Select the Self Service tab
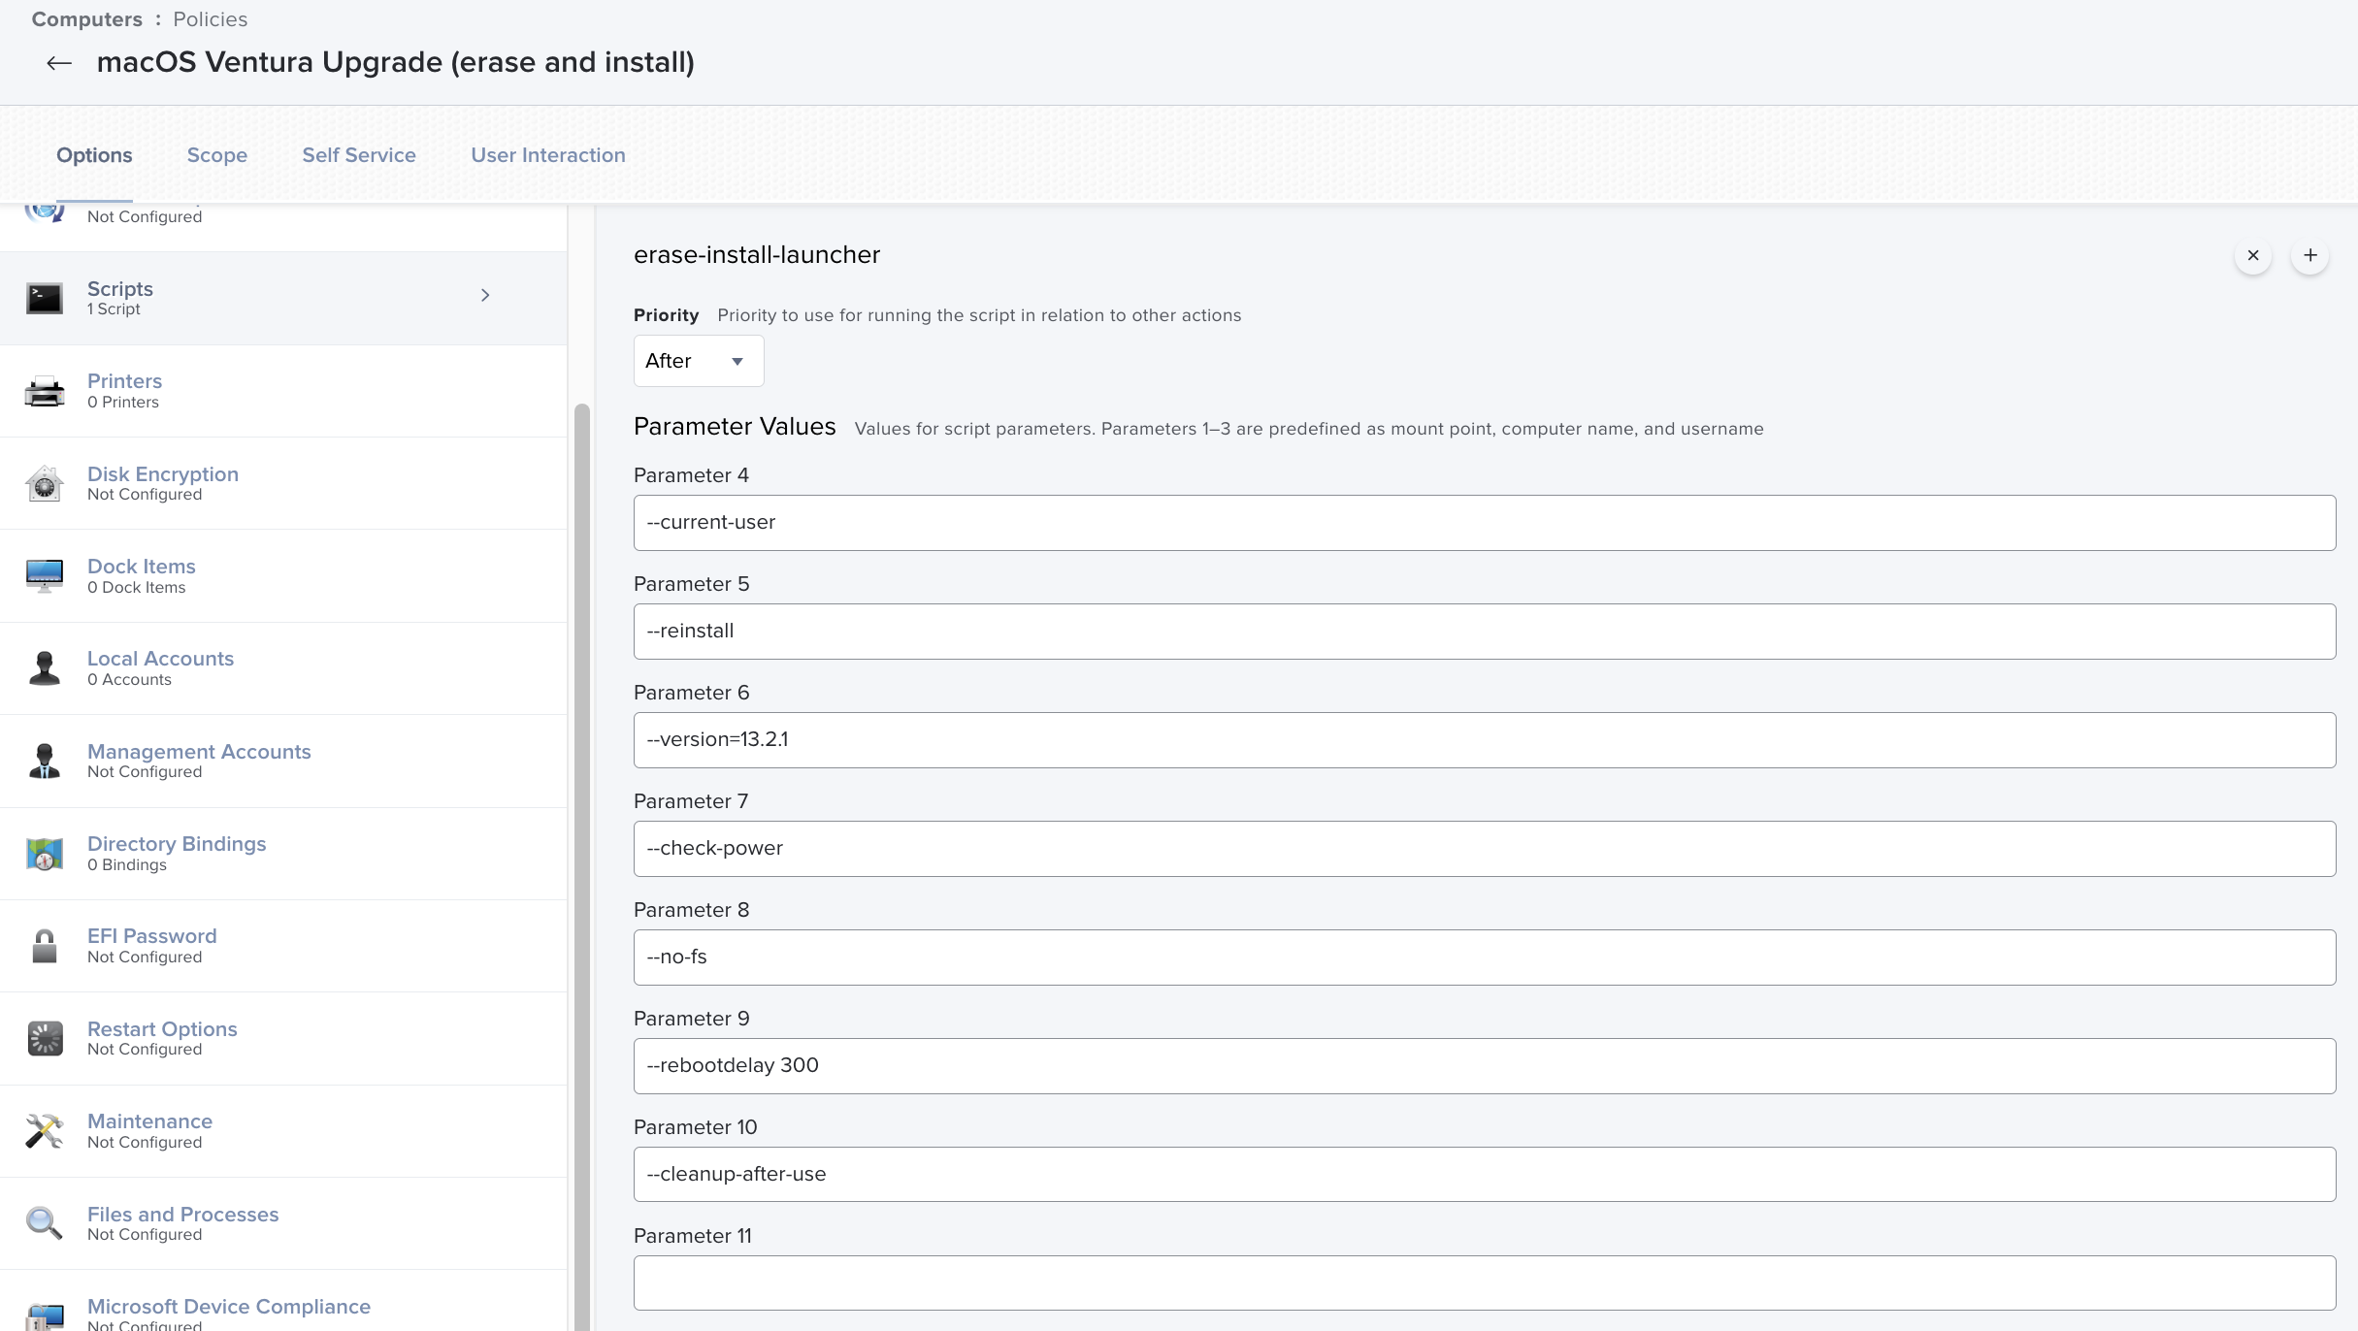Image resolution: width=2358 pixels, height=1331 pixels. (358, 155)
